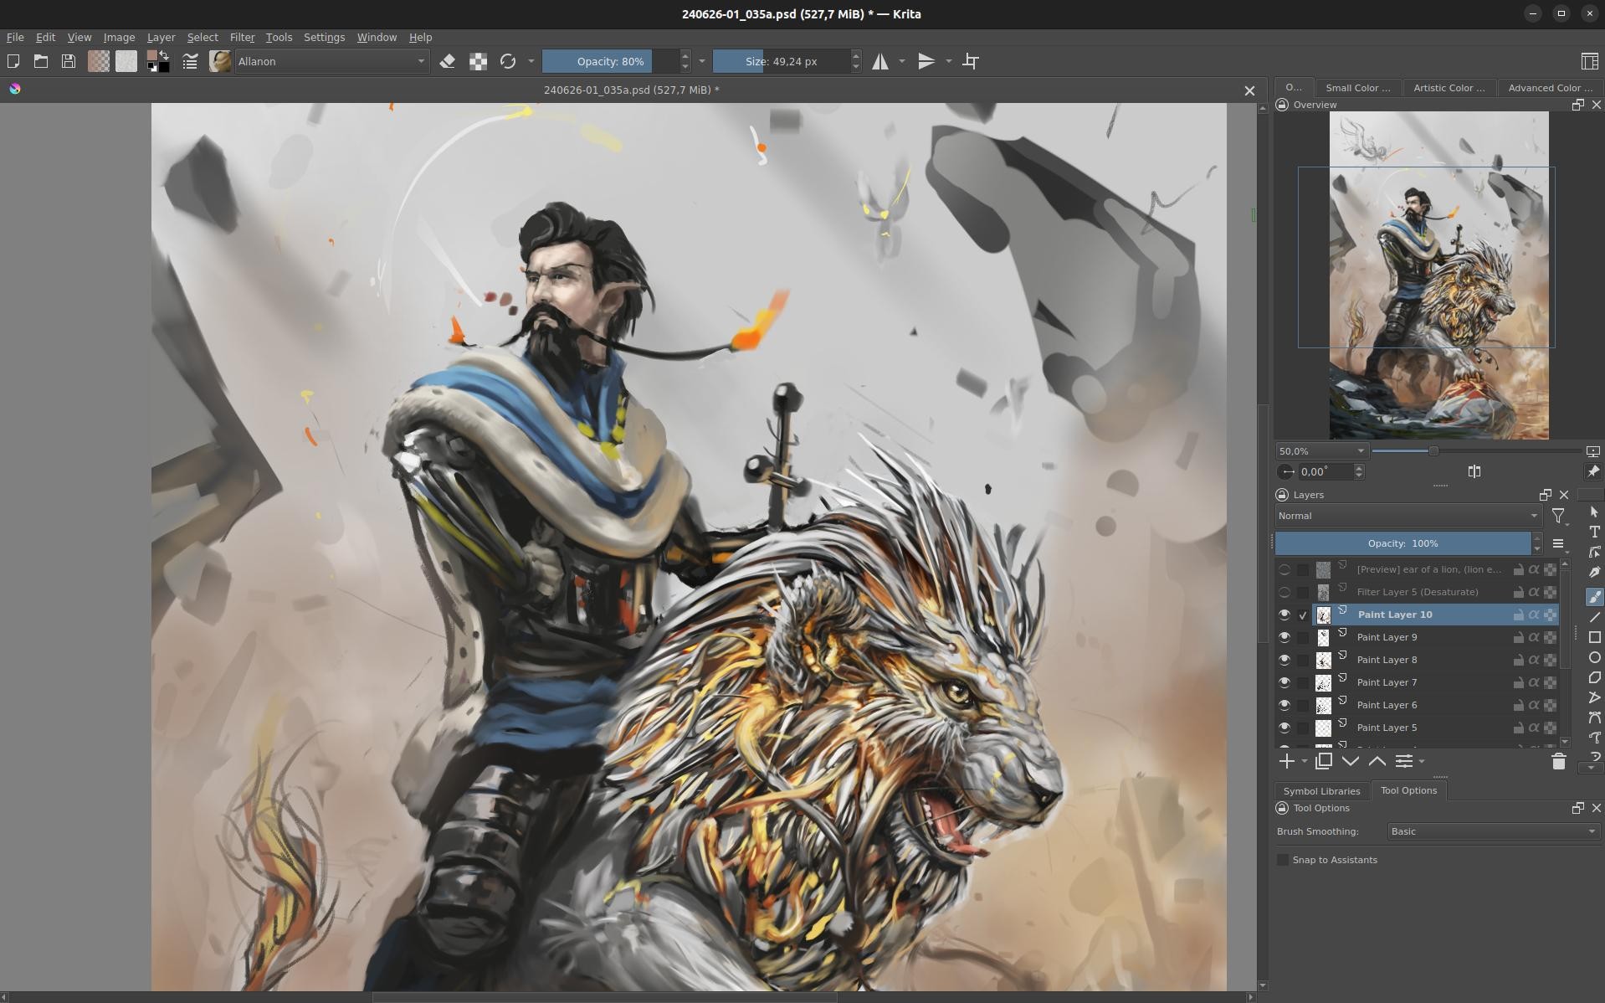Open the Layers docker options menu icon
The image size is (1605, 1003).
click(1558, 544)
